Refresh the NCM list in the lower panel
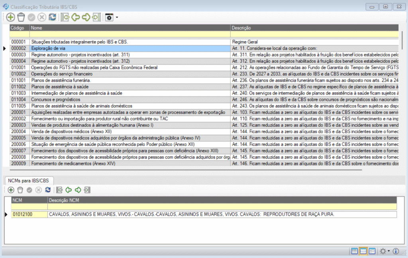 click(x=48, y=190)
